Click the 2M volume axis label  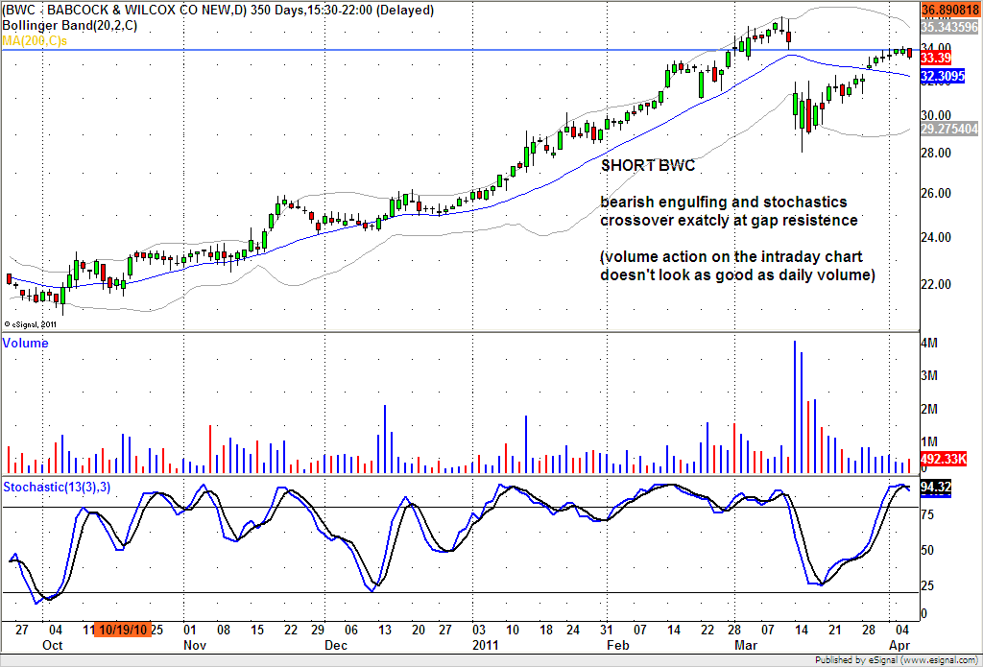929,409
